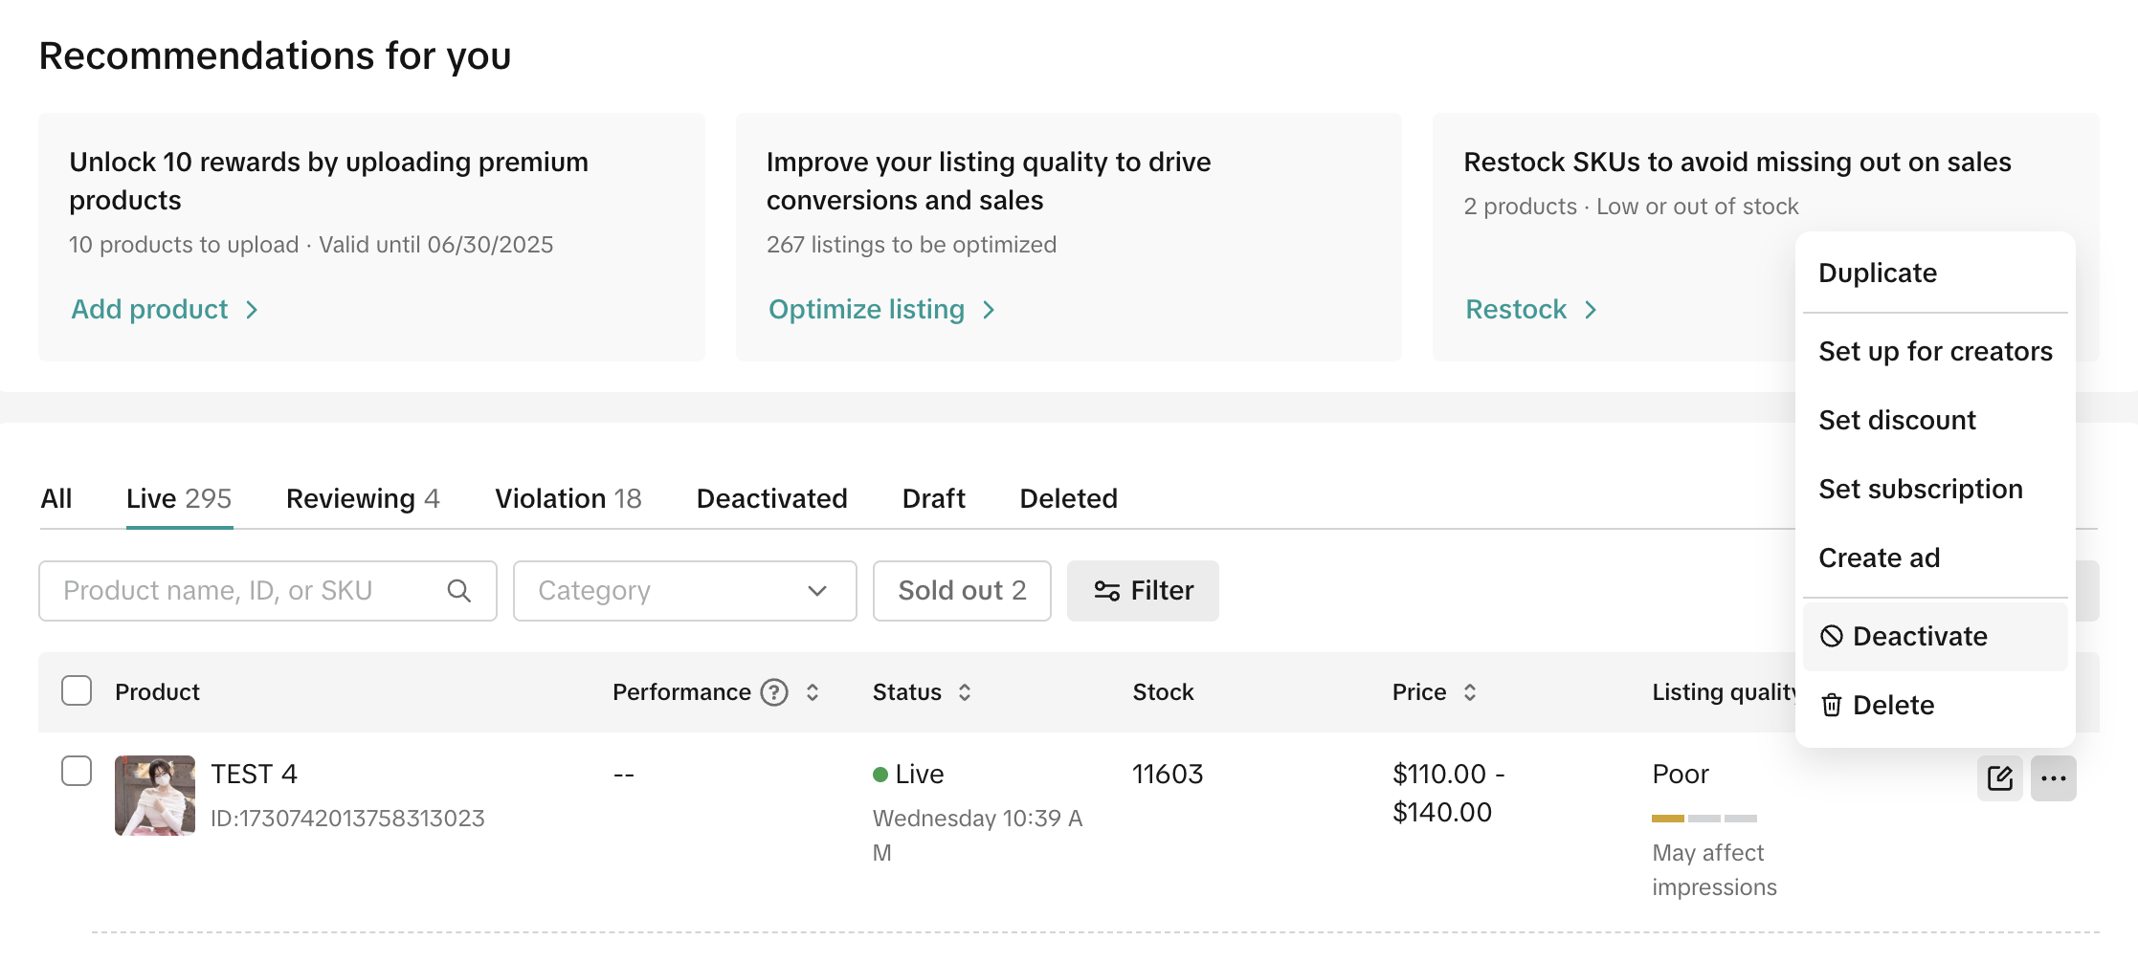Open the TEST 4 product thumbnail
The image size is (2138, 962).
[x=155, y=796]
